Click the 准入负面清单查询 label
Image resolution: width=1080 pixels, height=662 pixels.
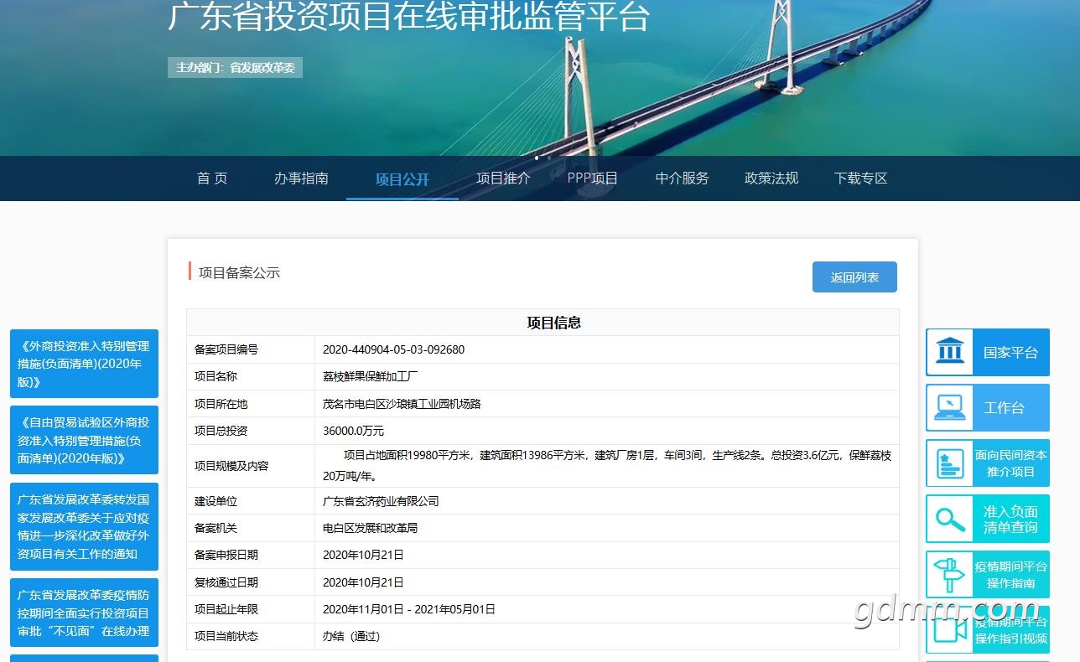click(x=1010, y=519)
